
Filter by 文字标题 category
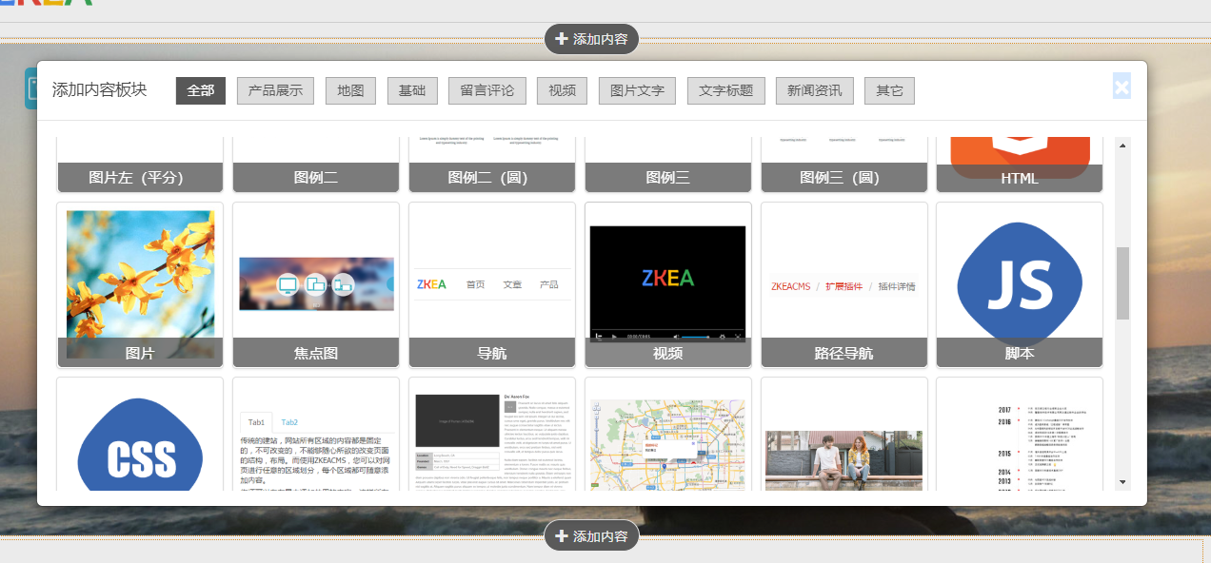(725, 91)
